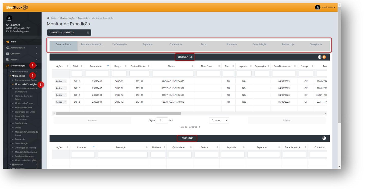Click the szsolucoes user avatar icon
366x189 pixels.
317,7
